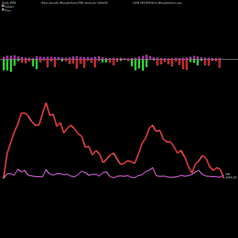Click the last red bar at right end of histogram
This screenshot has height=238, width=238.
tap(219, 63)
